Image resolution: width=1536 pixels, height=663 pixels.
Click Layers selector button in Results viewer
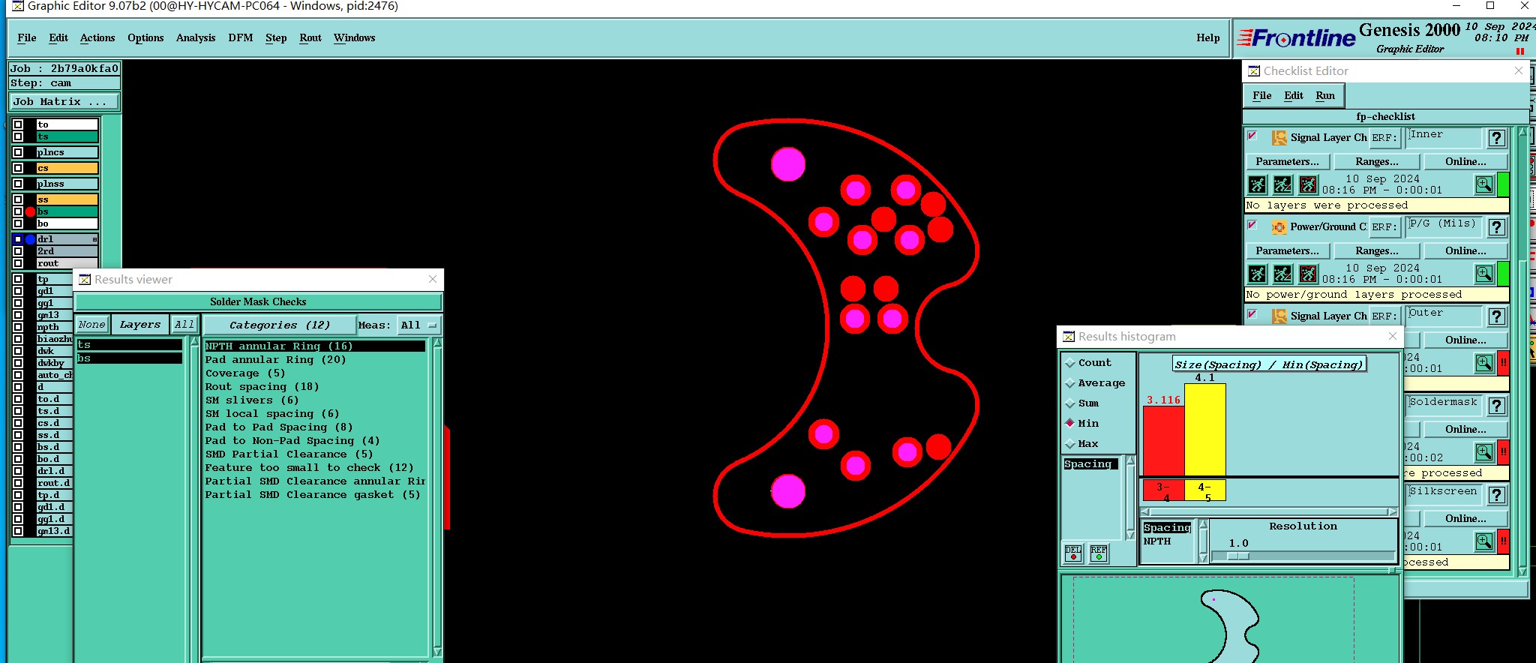(140, 325)
